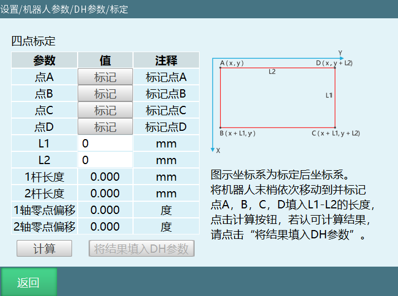Click the instruction line 点击计算按钮，若认可计算结果

(290, 220)
